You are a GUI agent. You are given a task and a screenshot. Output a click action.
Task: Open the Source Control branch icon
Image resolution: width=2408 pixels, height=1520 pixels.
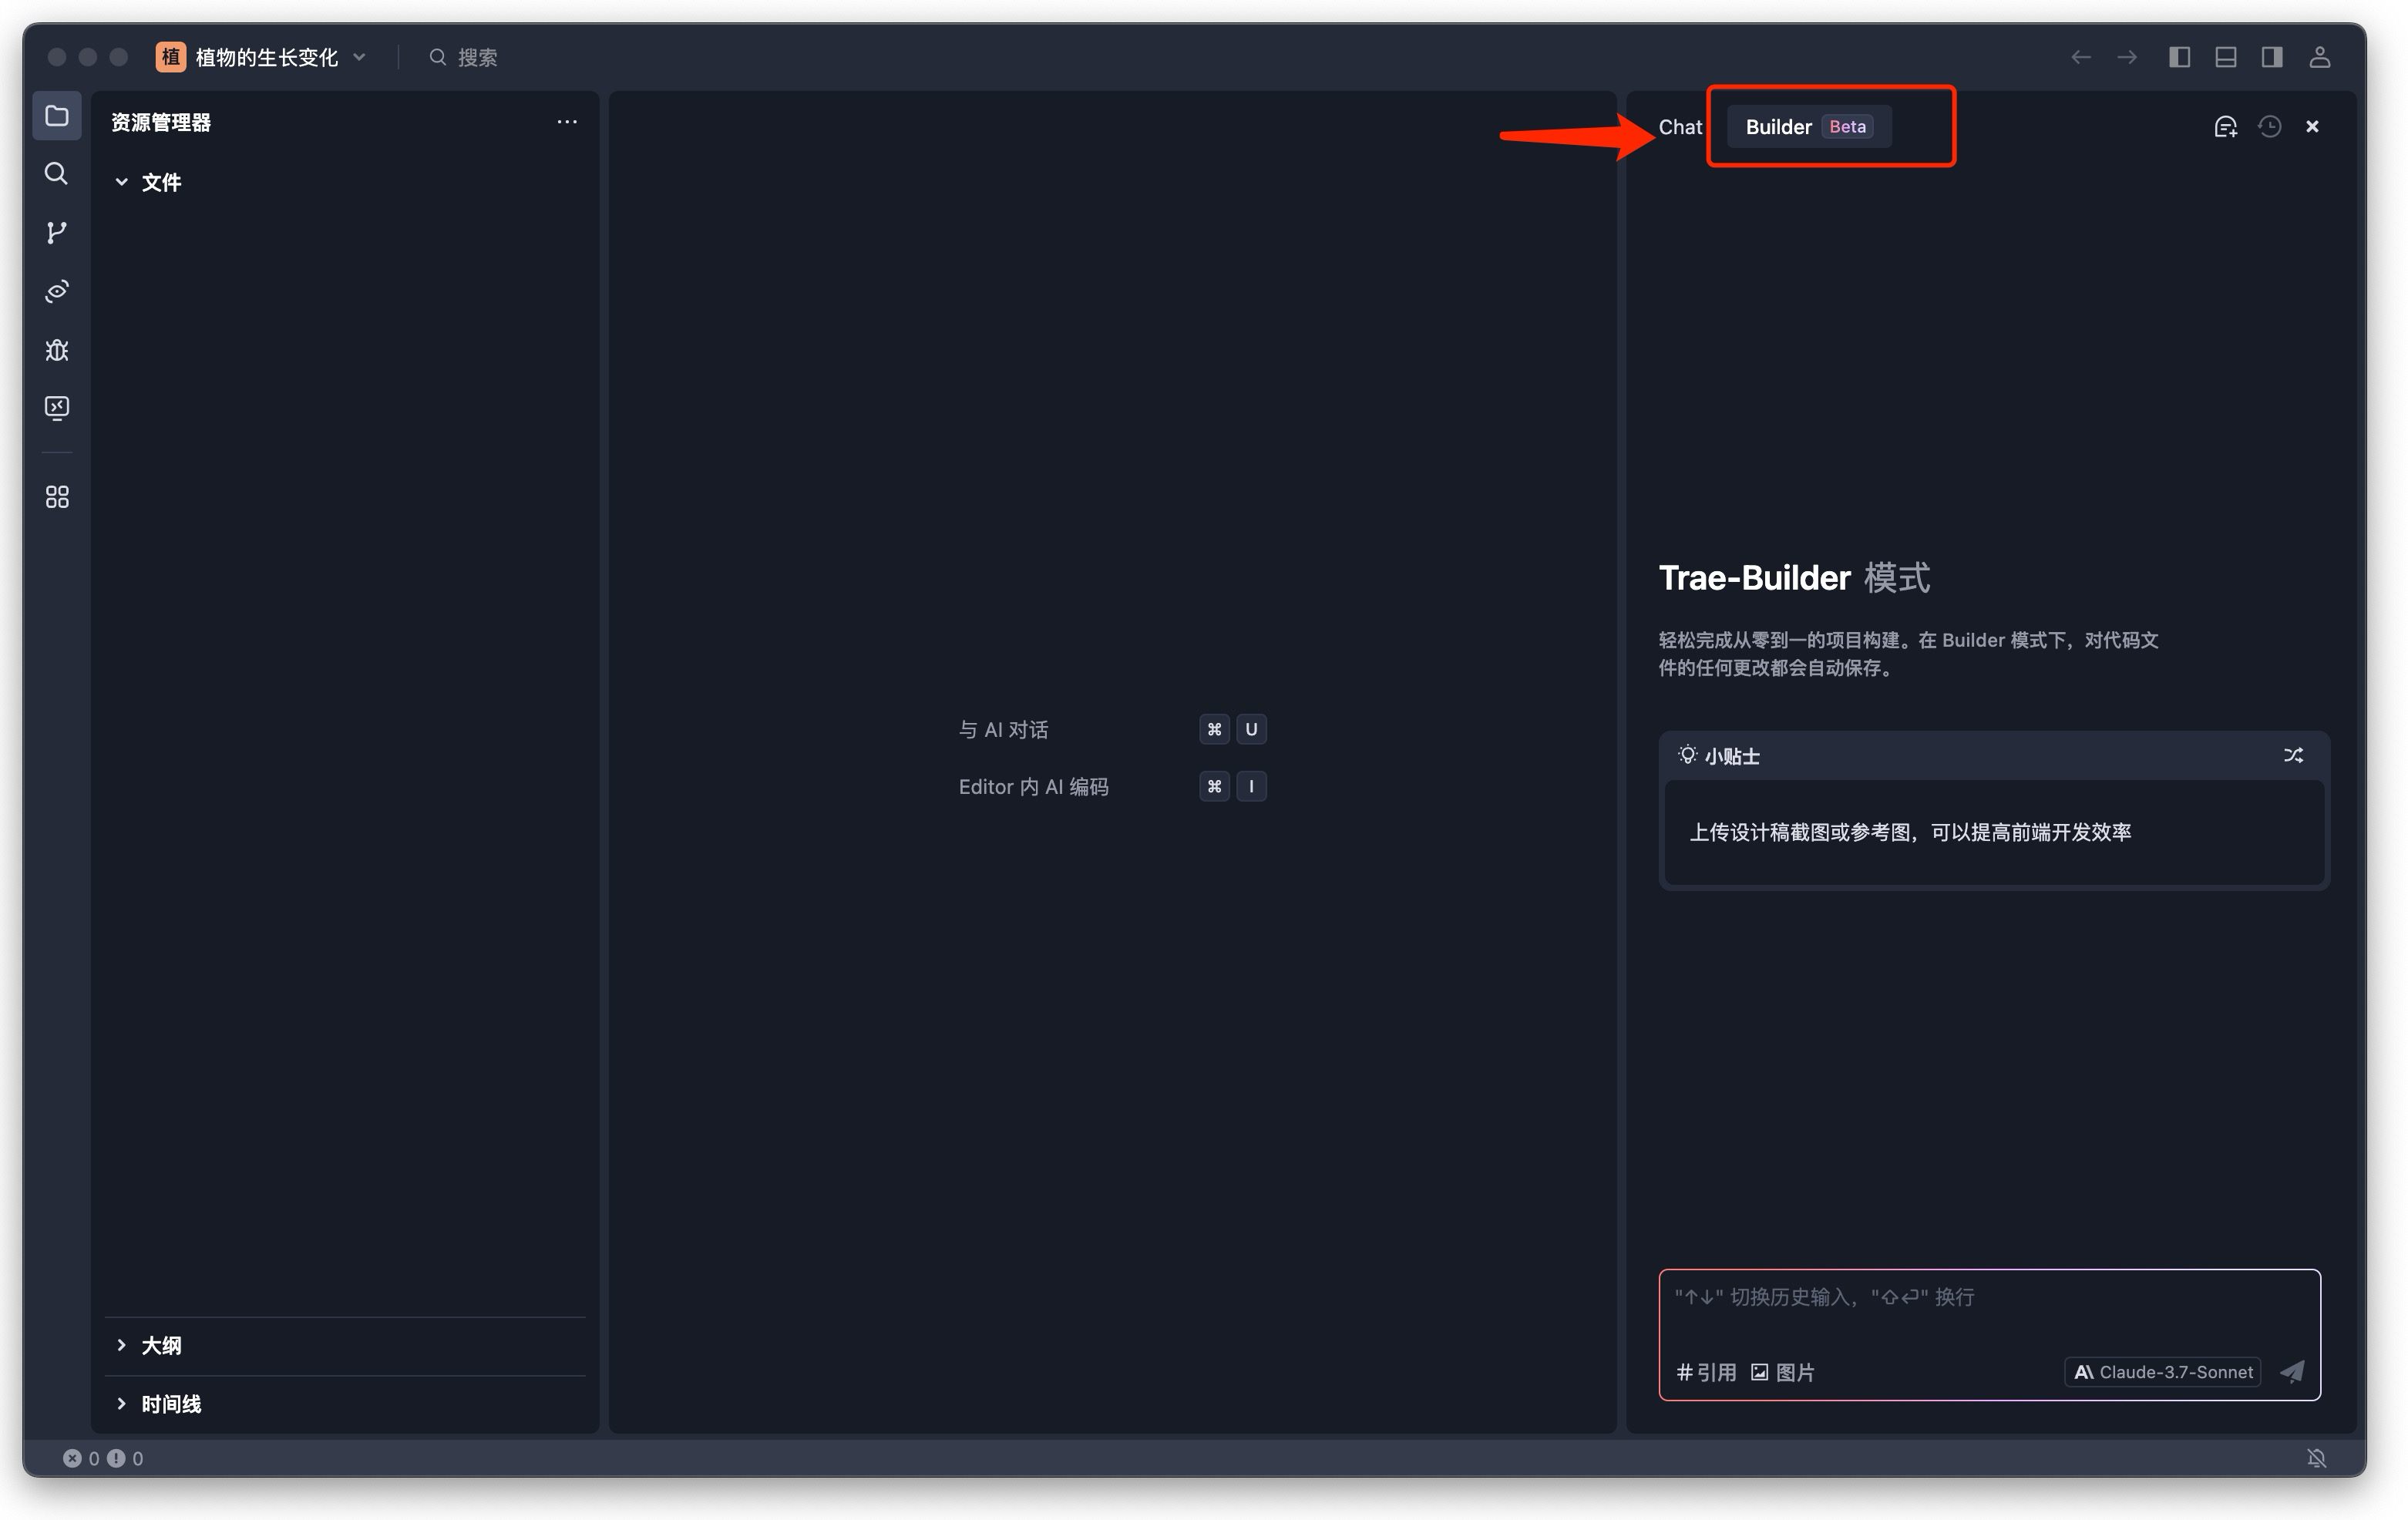57,233
